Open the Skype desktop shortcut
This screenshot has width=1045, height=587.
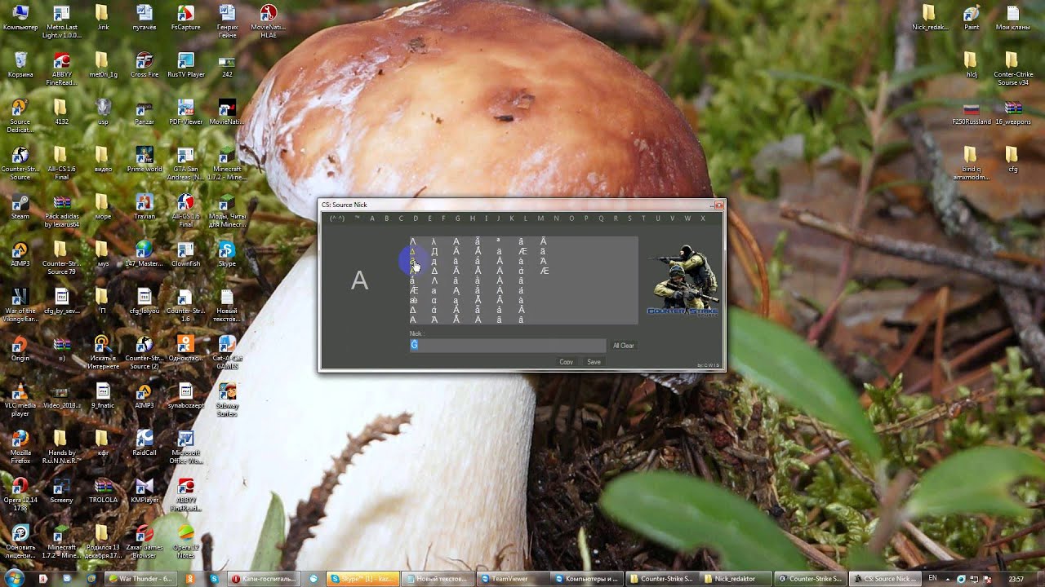click(227, 254)
